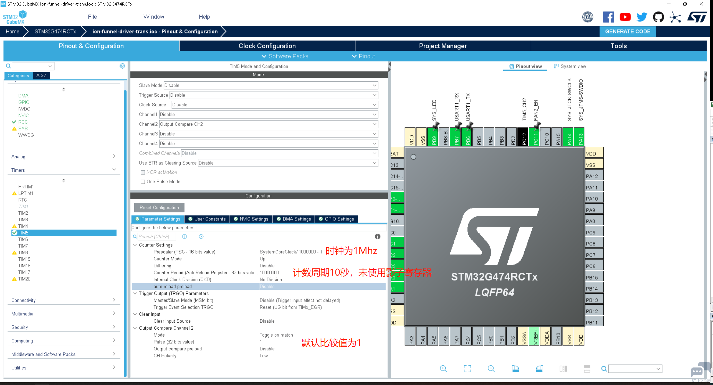Screen dimensions: 713x385
Task: Collapse the Output Compare Channel 2 group
Action: pos(135,328)
